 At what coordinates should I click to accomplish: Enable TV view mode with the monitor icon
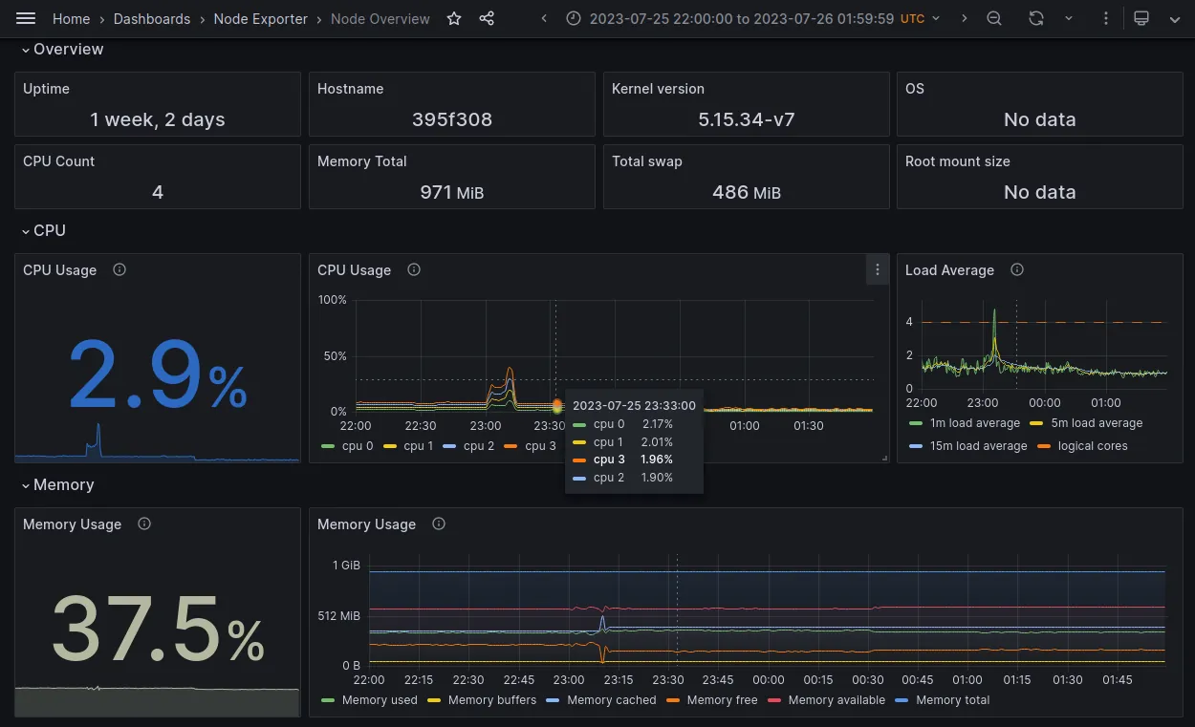(1143, 18)
